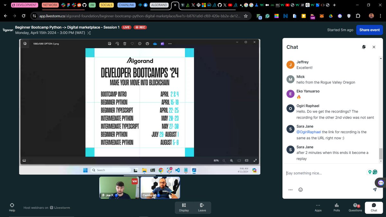Open the Apps panel

click(318, 207)
